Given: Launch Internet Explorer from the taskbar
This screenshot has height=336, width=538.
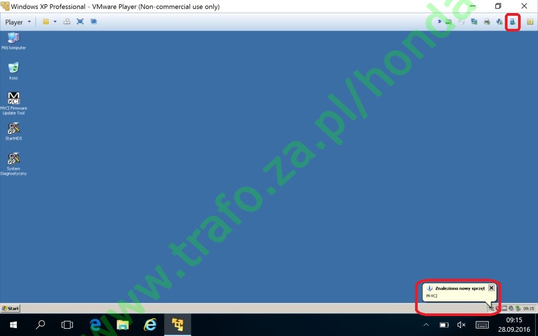Looking at the screenshot, I should (x=150, y=324).
